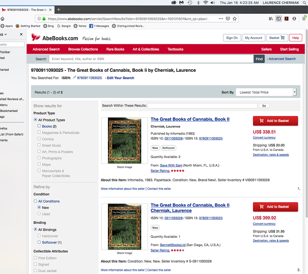308x274 pixels.
Task: Click Creative Cloud icon in menu bar
Action: click(x=174, y=2)
